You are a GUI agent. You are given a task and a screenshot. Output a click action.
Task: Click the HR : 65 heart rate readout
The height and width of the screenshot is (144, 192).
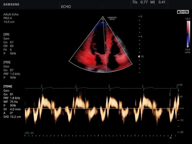click(29, 133)
